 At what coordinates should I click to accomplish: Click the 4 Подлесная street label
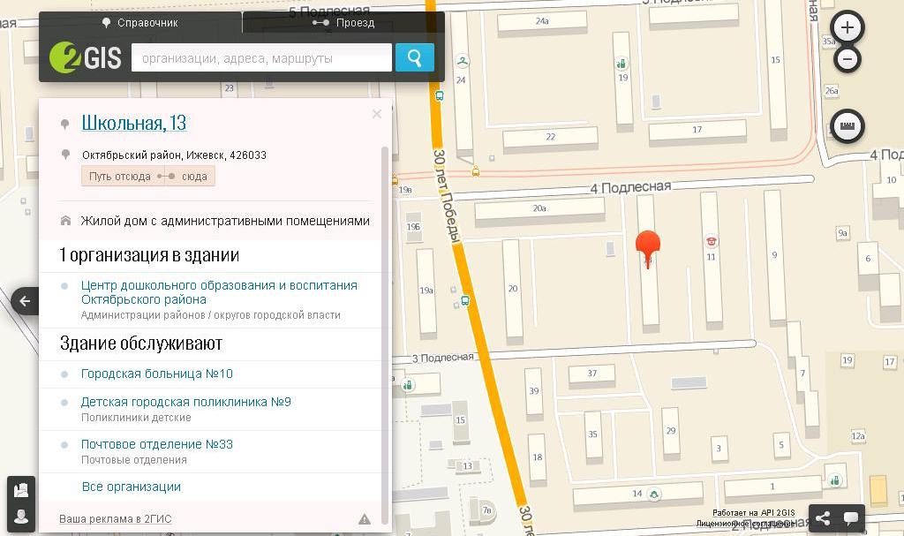(630, 187)
